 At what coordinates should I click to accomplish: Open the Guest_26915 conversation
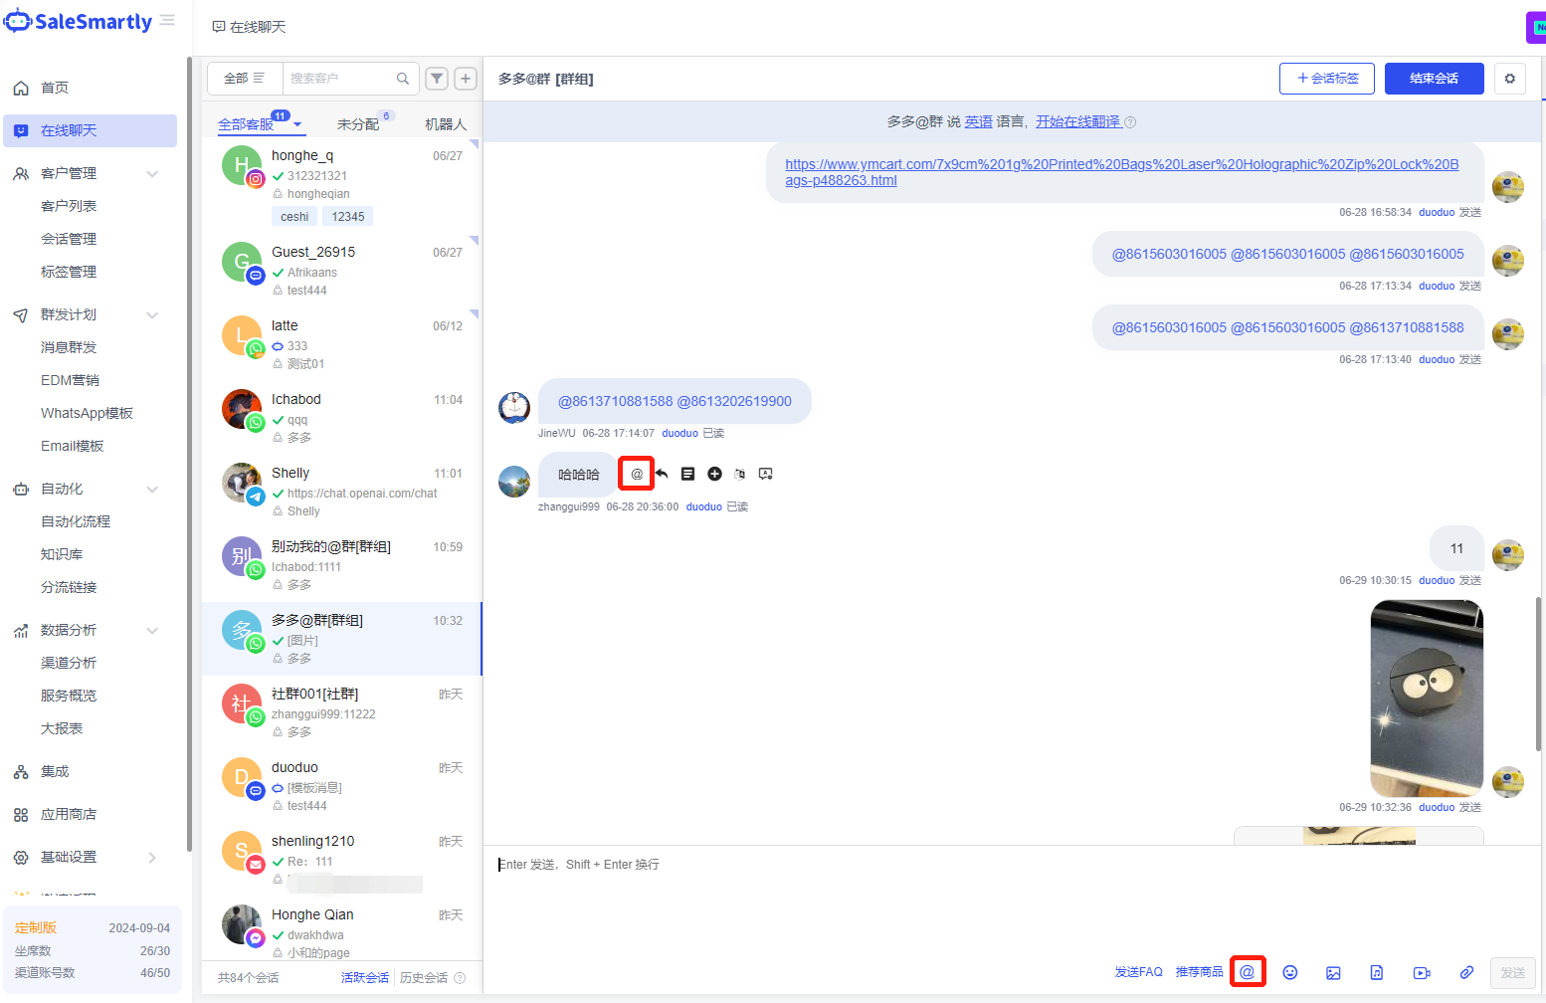342,272
